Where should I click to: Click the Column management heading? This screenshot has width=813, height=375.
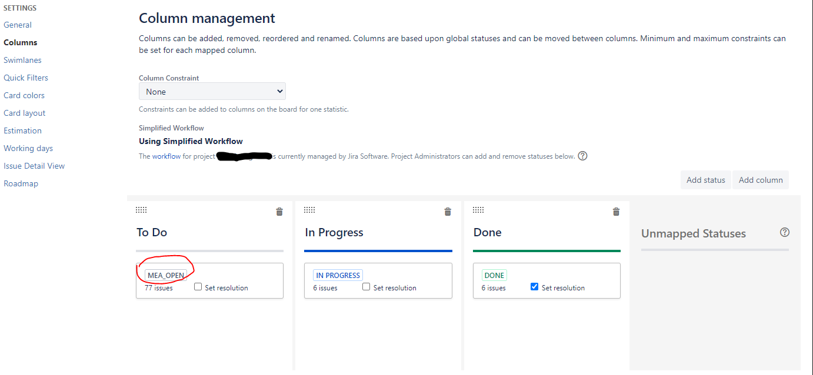click(207, 18)
